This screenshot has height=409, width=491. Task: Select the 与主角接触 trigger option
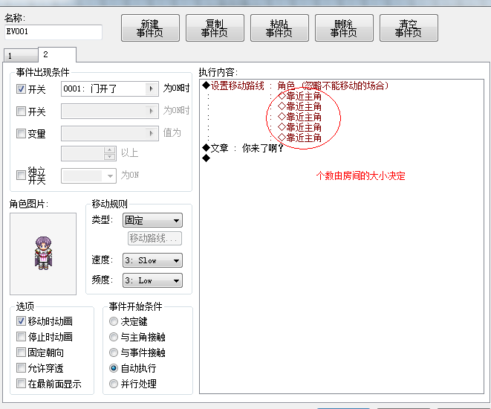point(114,337)
